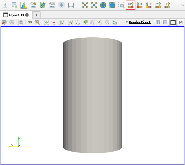The height and width of the screenshot is (165, 185).
Task: Set view direction to +Z
Action: [167, 5]
